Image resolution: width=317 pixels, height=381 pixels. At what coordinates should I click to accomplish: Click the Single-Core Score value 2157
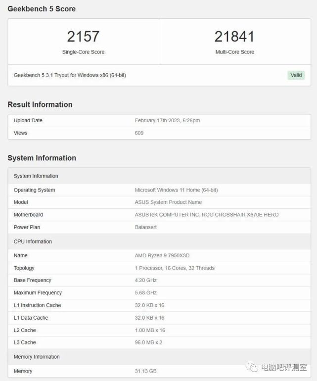pos(83,37)
